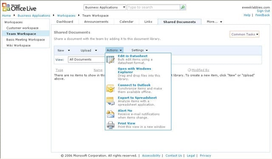Select Basic Meeting Workspace in sidebar

point(26,39)
